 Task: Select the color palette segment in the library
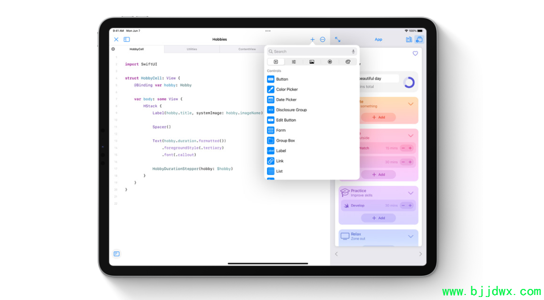coord(348,62)
